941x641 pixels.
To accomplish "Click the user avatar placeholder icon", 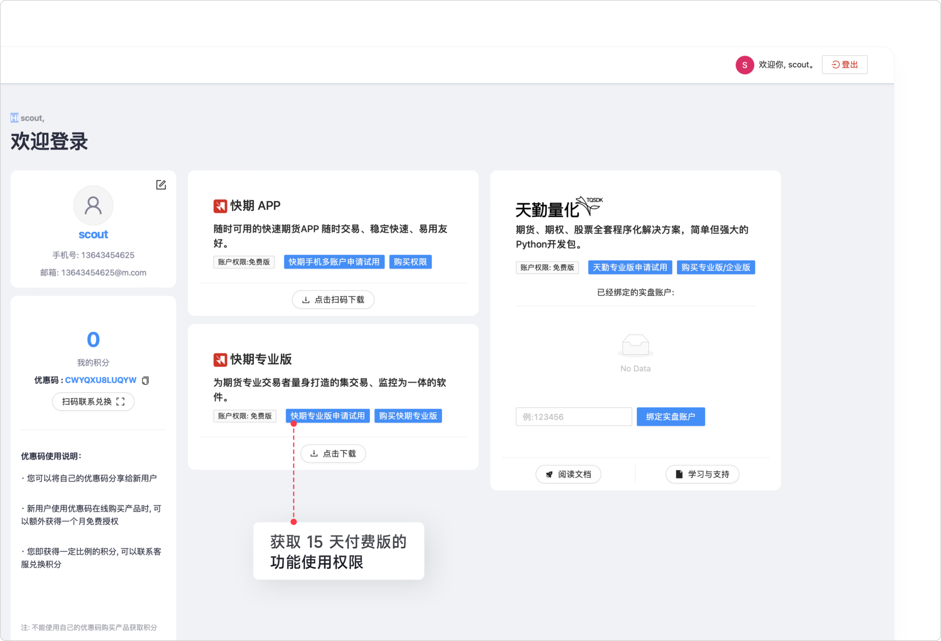I will [x=93, y=205].
